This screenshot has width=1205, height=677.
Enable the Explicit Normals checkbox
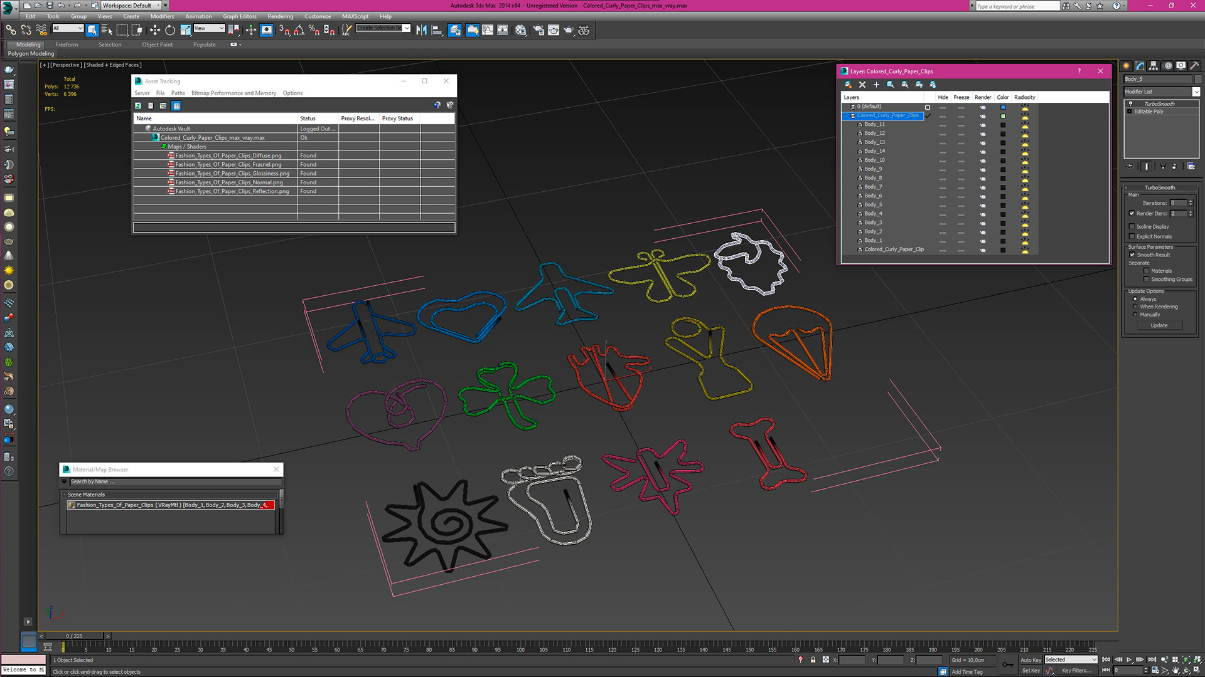coord(1132,237)
